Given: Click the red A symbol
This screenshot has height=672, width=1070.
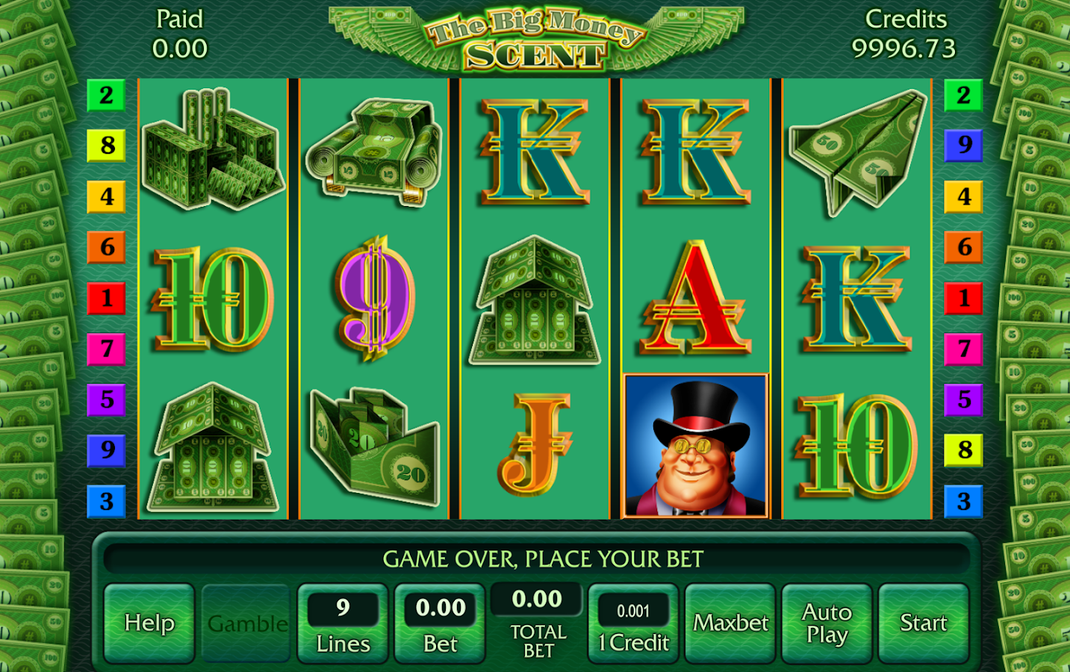Looking at the screenshot, I should coord(695,298).
